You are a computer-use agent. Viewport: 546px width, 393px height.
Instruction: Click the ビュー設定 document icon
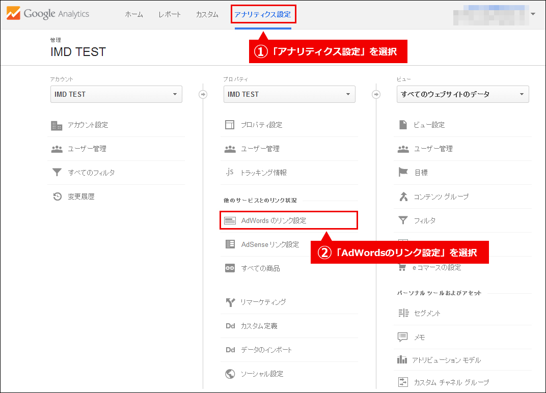(x=403, y=125)
